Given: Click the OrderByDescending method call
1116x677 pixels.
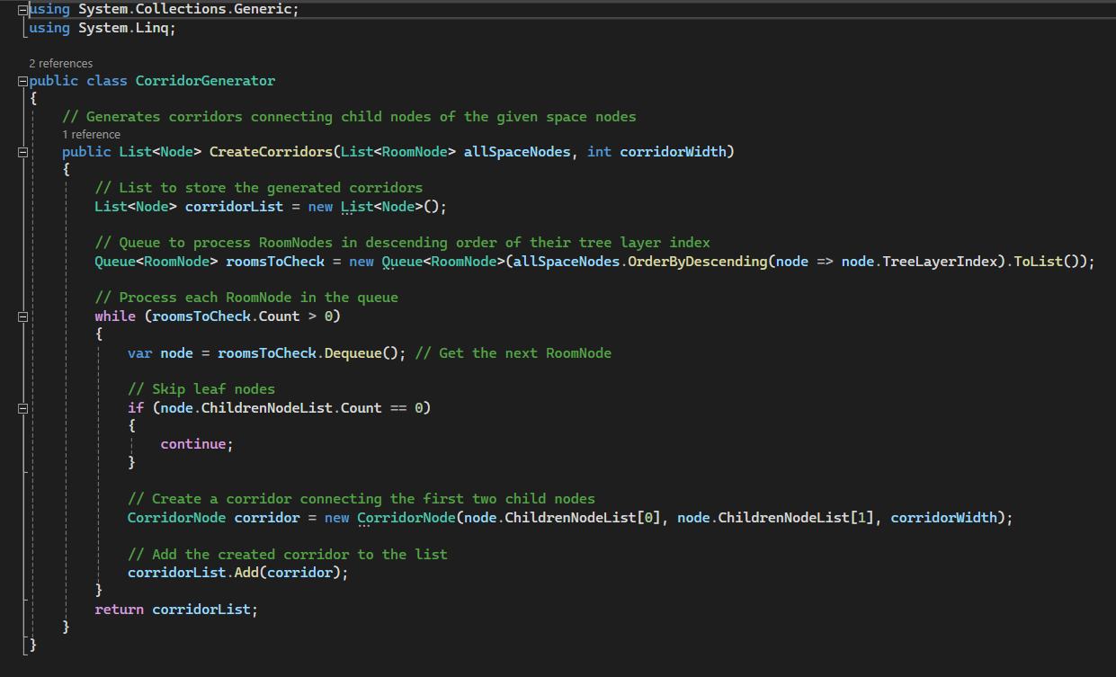Looking at the screenshot, I should (698, 262).
